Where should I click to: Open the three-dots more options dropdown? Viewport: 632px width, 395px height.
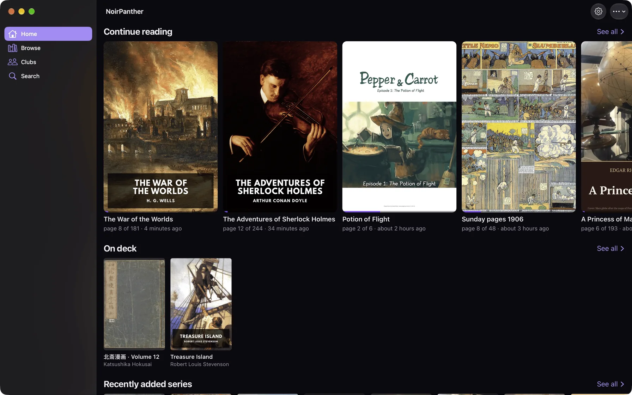coord(619,11)
